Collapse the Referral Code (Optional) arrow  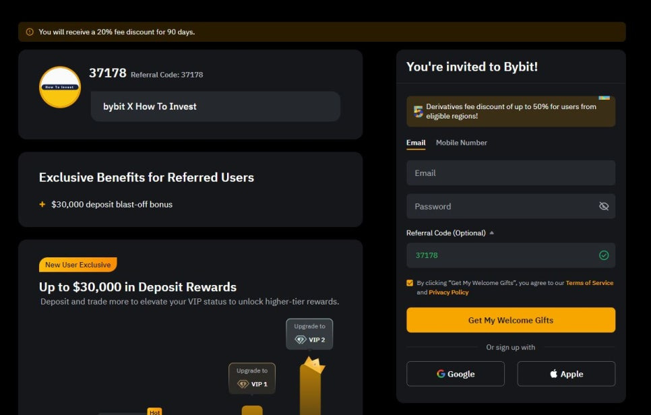coord(491,233)
